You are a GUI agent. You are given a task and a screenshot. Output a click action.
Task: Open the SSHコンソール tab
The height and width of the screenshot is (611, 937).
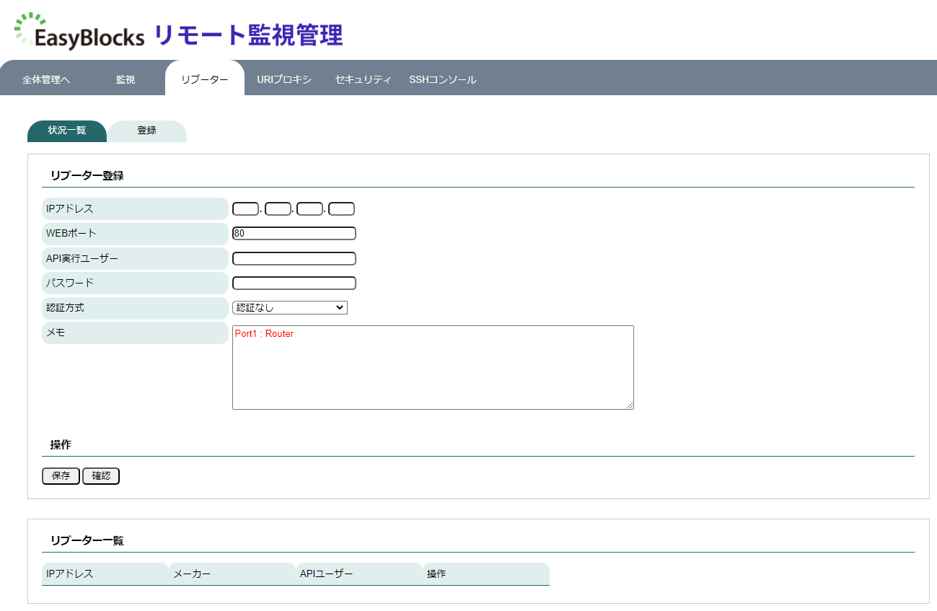click(443, 79)
